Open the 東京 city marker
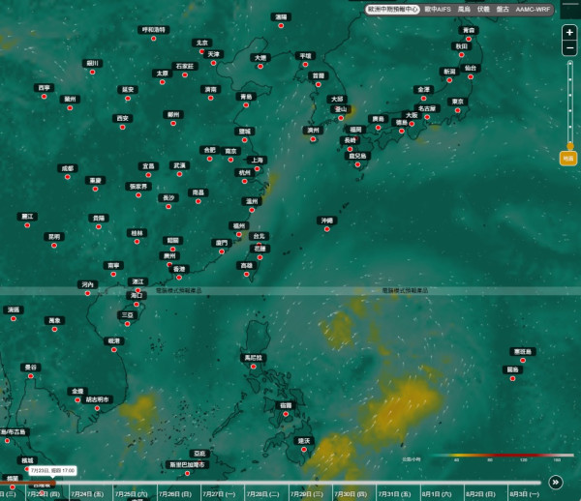This screenshot has height=501, width=581. pos(458,102)
